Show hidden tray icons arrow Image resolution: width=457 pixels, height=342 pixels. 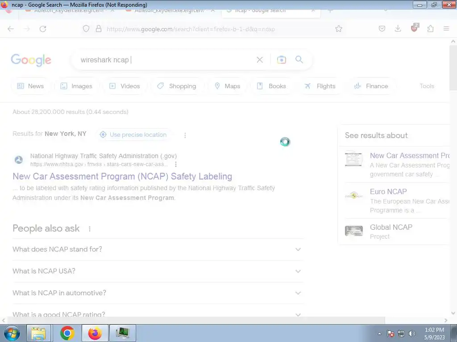(x=379, y=334)
